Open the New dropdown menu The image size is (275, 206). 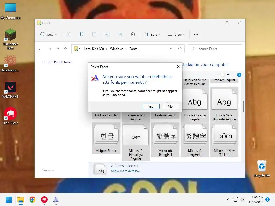point(49,35)
